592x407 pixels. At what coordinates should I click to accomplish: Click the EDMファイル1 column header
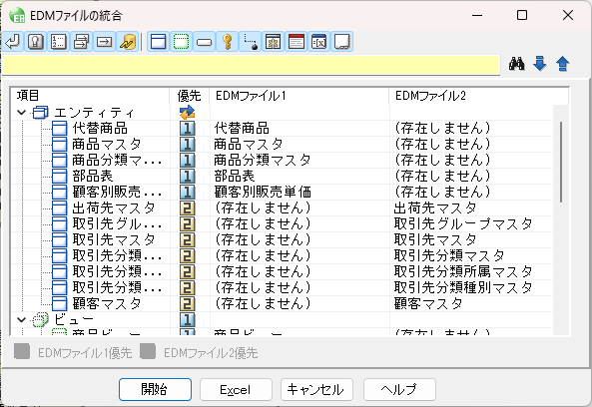[299, 96]
